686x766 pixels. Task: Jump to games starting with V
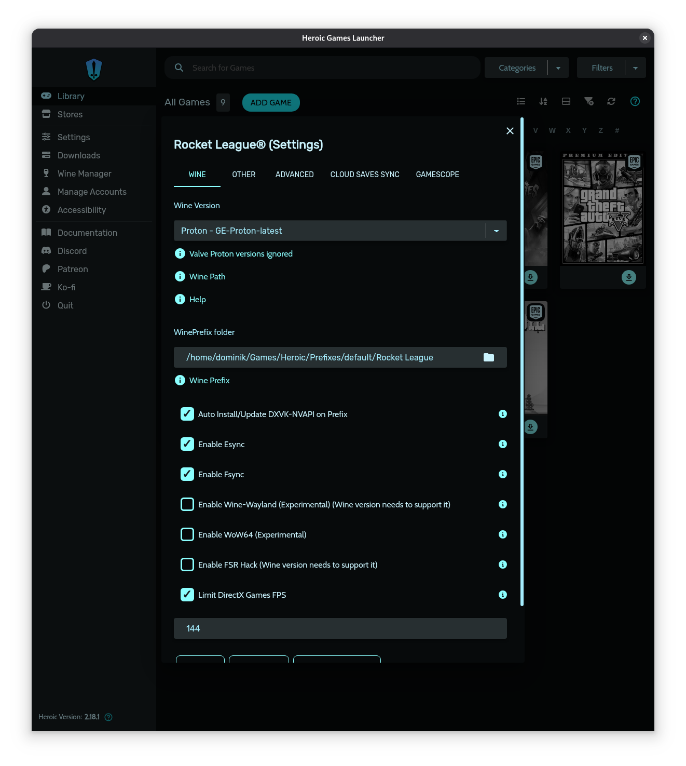click(536, 130)
